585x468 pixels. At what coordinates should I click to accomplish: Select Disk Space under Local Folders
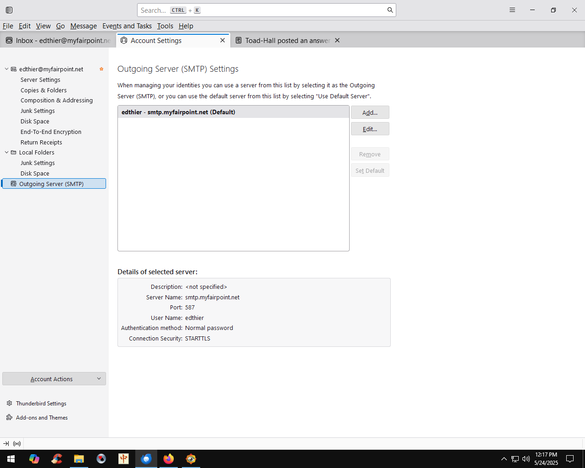pyautogui.click(x=35, y=174)
